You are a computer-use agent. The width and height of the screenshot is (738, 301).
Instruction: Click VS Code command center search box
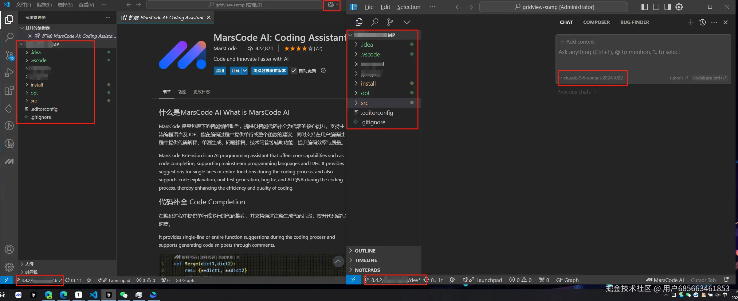235,5
